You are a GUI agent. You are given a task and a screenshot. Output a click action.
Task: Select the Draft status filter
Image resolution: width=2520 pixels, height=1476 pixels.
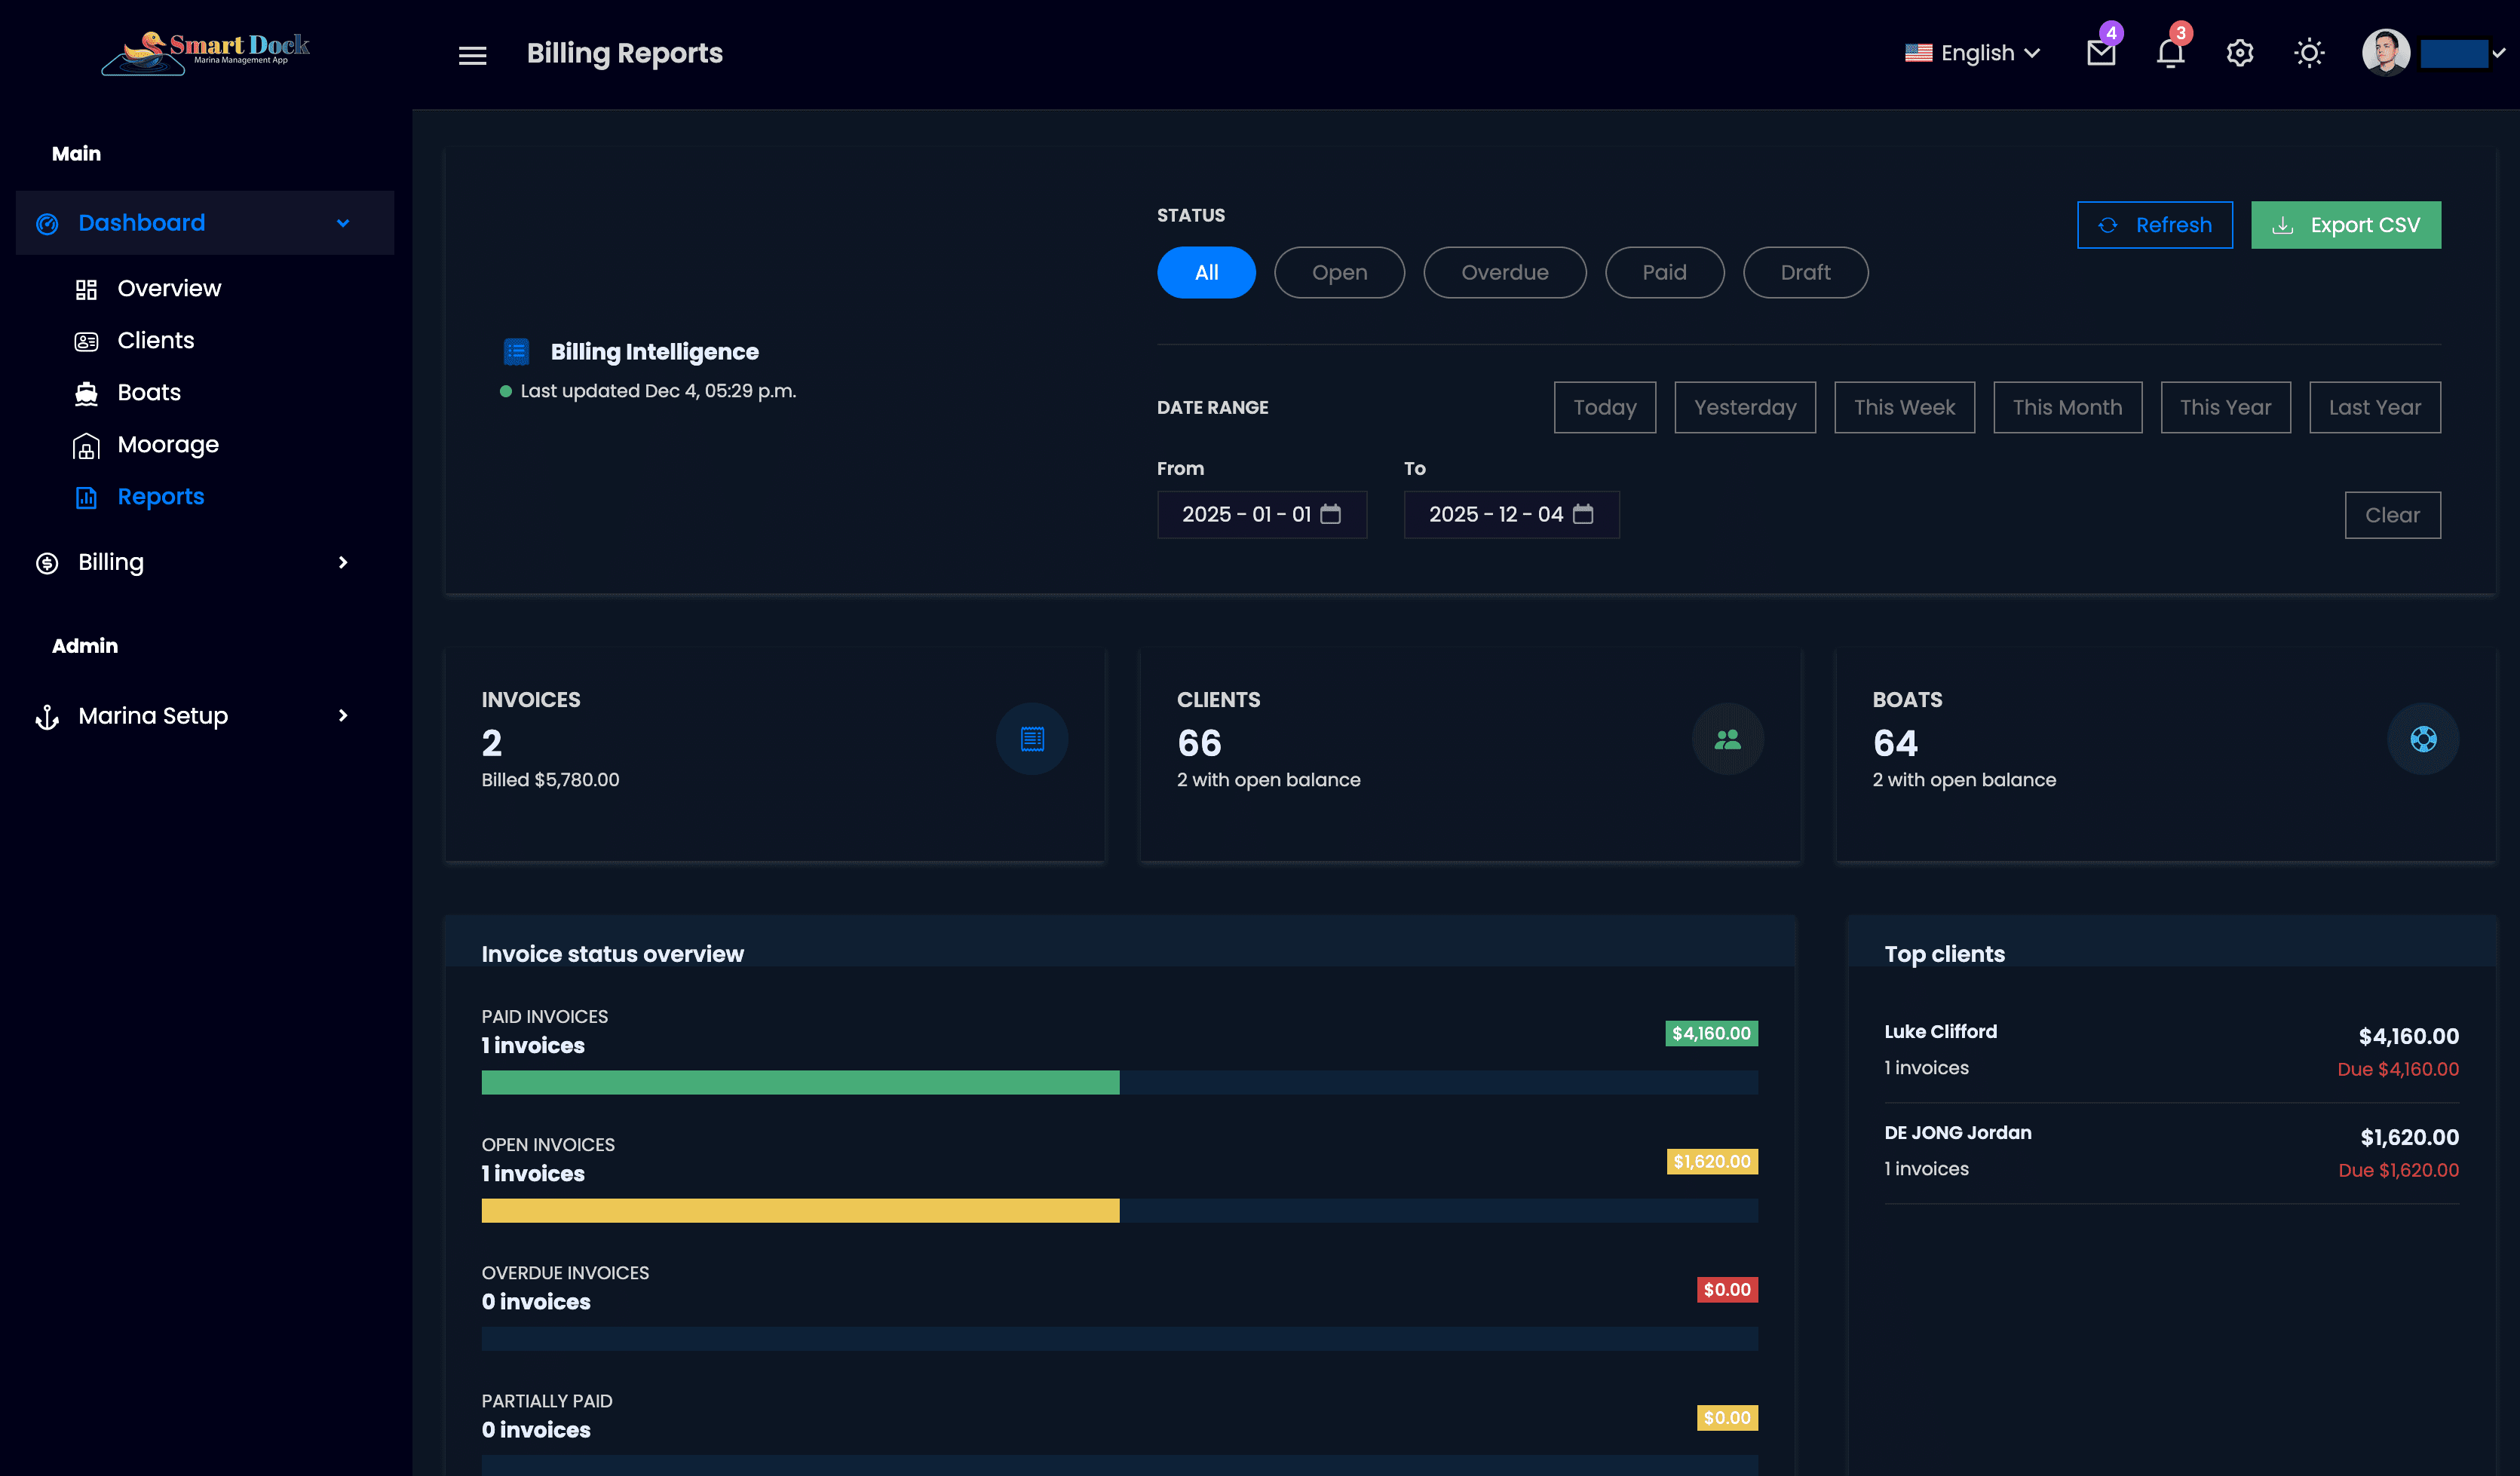pos(1805,272)
